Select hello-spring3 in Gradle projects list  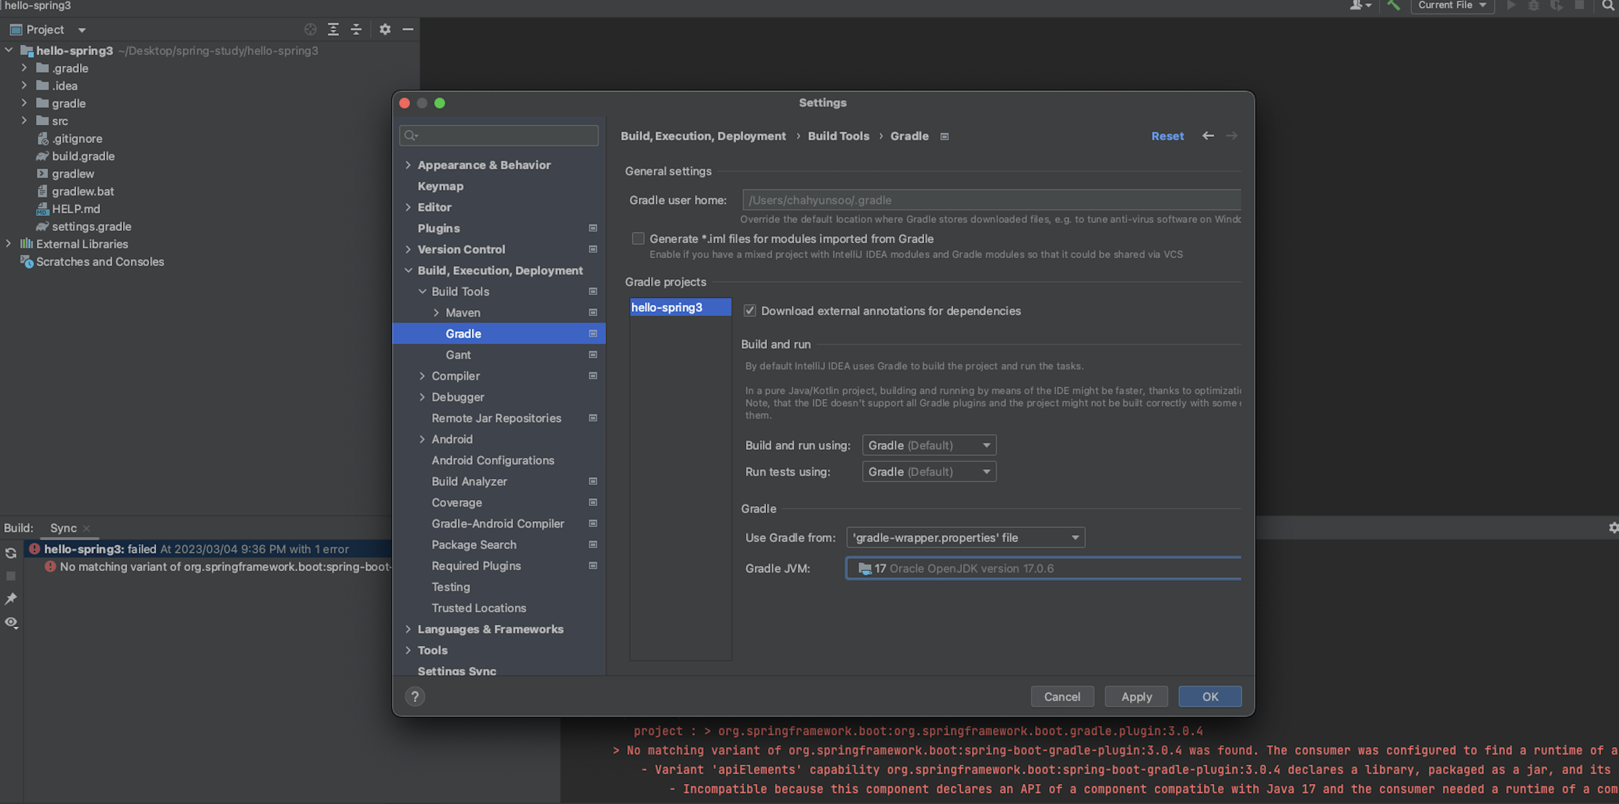point(681,308)
